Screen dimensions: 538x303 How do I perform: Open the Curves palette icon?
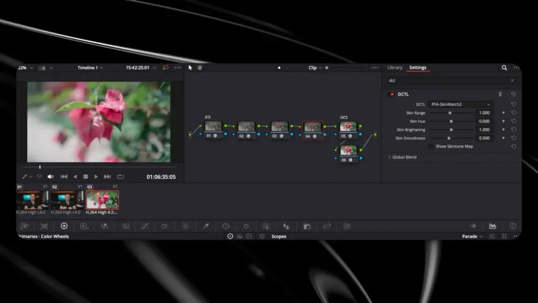pos(145,226)
